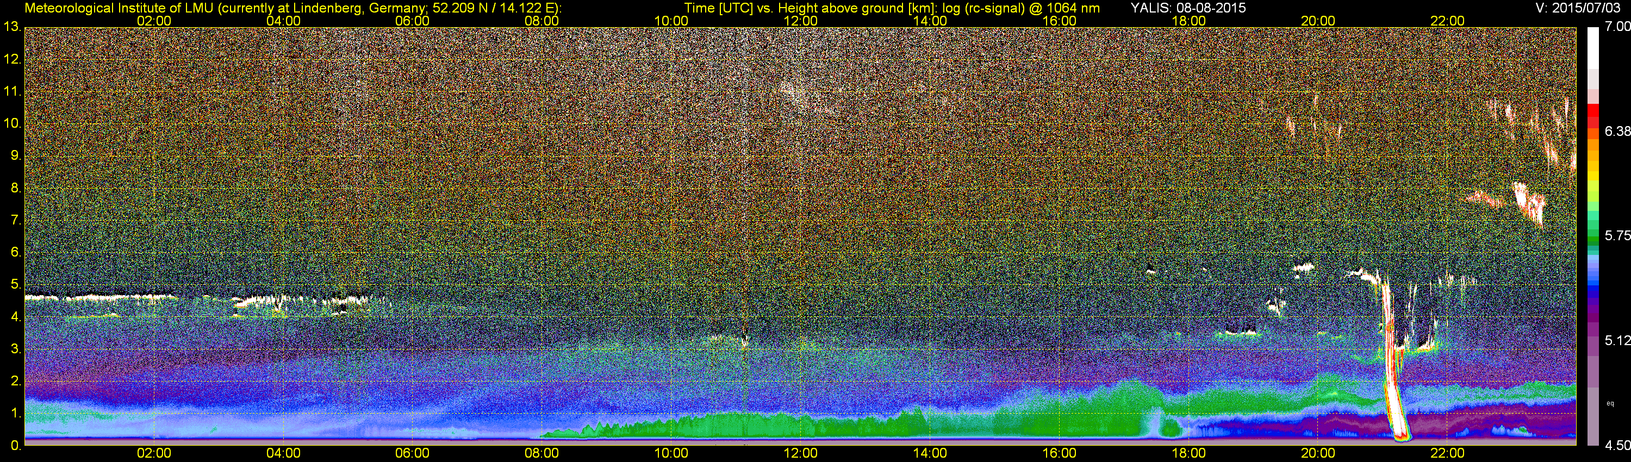
Task: Select the 5.12 color scale value
Action: point(1617,340)
